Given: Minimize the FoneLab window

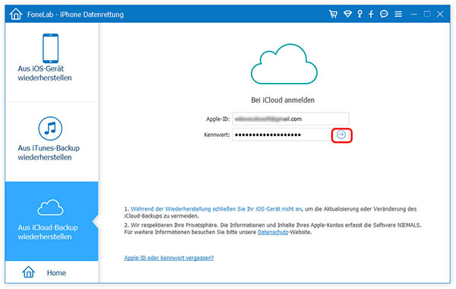Looking at the screenshot, I should point(414,14).
